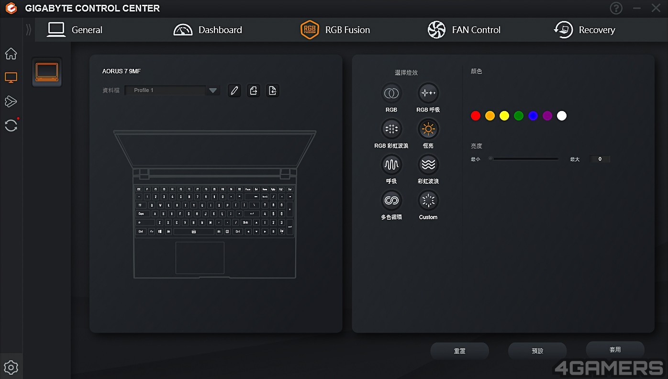The width and height of the screenshot is (668, 379).
Task: Select the Custom lighting effect
Action: (428, 201)
